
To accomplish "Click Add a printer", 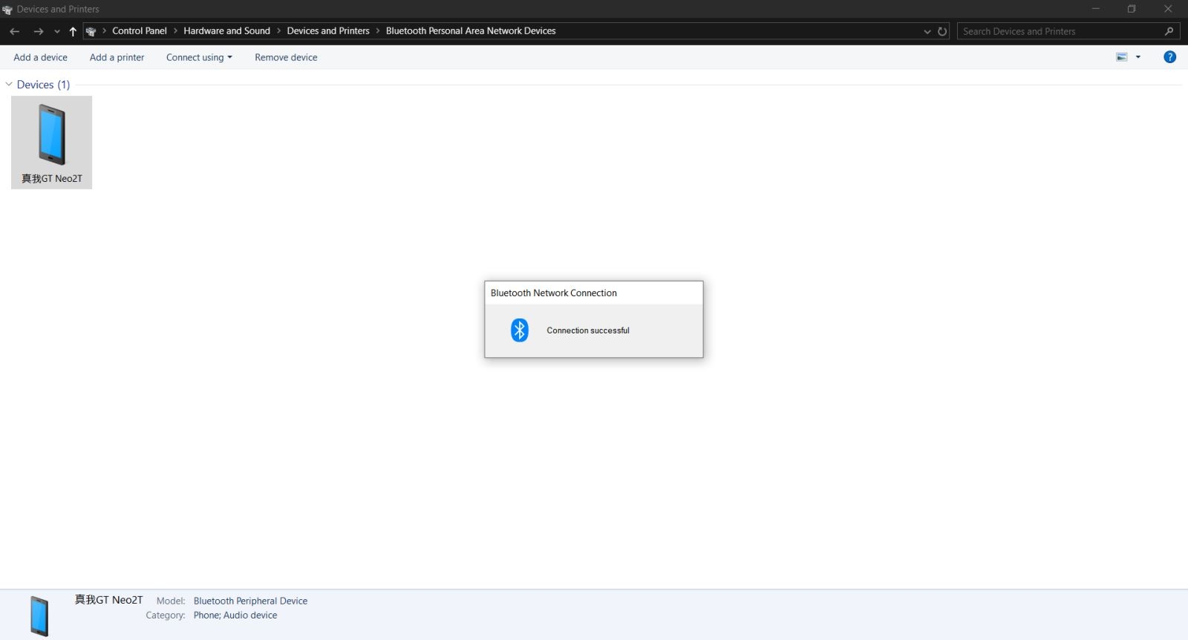I will tap(117, 57).
